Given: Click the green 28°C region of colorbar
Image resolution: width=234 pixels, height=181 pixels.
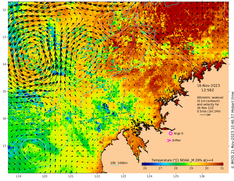Looking at the screenshot, I should (x=176, y=164).
